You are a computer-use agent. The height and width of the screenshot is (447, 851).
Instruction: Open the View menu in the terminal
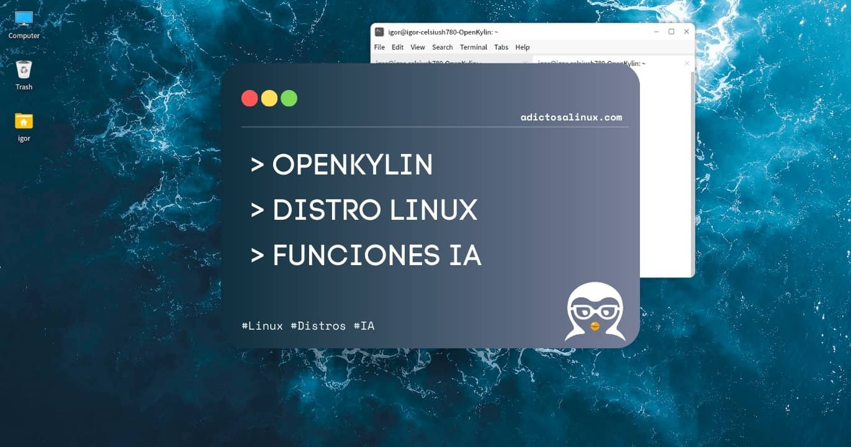coord(417,47)
